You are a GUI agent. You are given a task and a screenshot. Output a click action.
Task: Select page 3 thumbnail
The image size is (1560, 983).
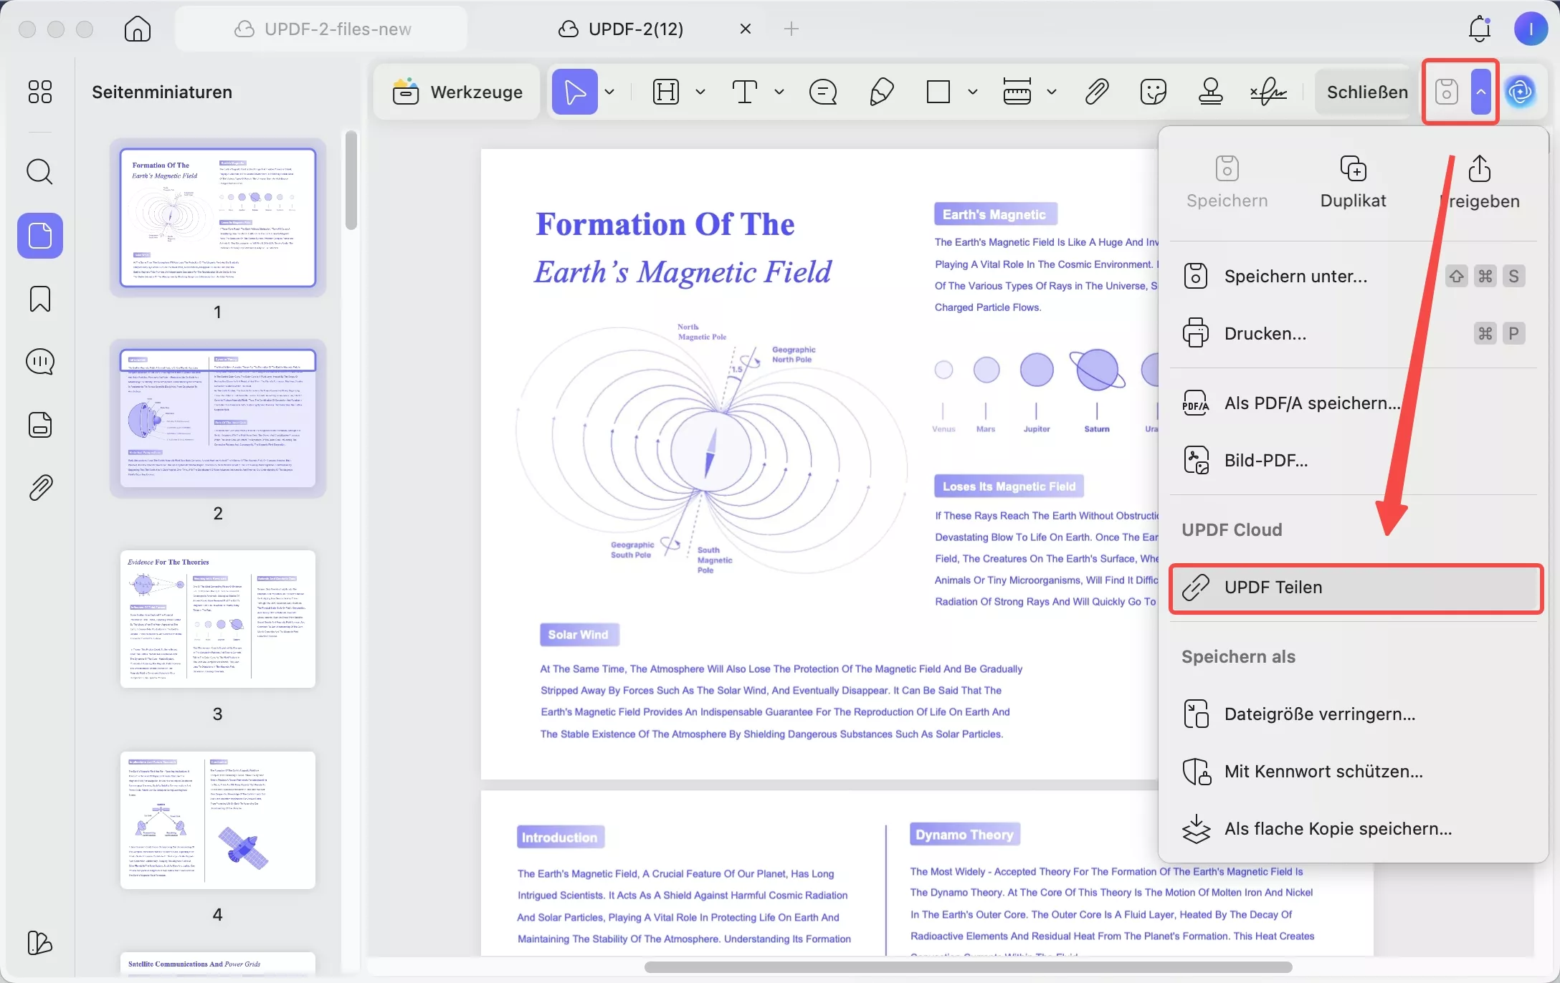[x=218, y=619]
